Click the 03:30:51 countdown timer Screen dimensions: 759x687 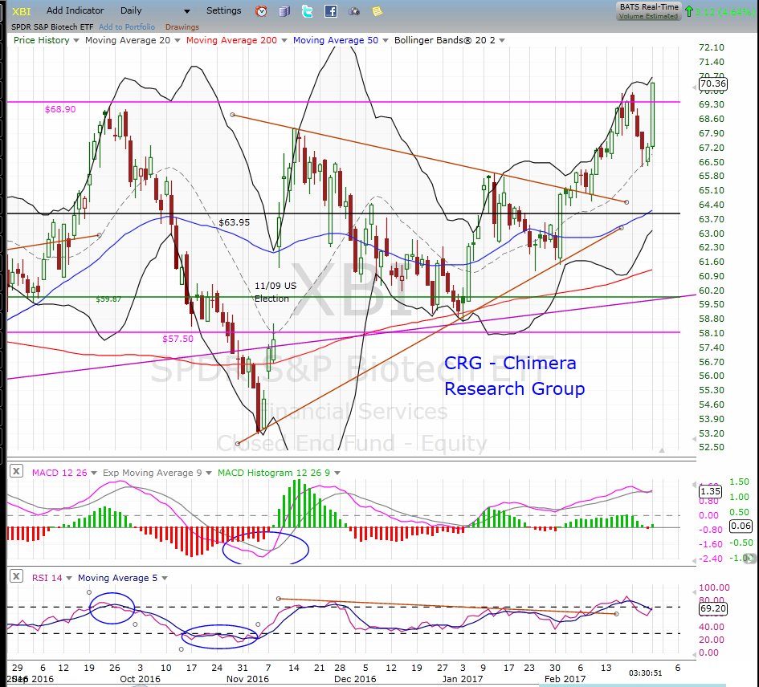point(645,673)
